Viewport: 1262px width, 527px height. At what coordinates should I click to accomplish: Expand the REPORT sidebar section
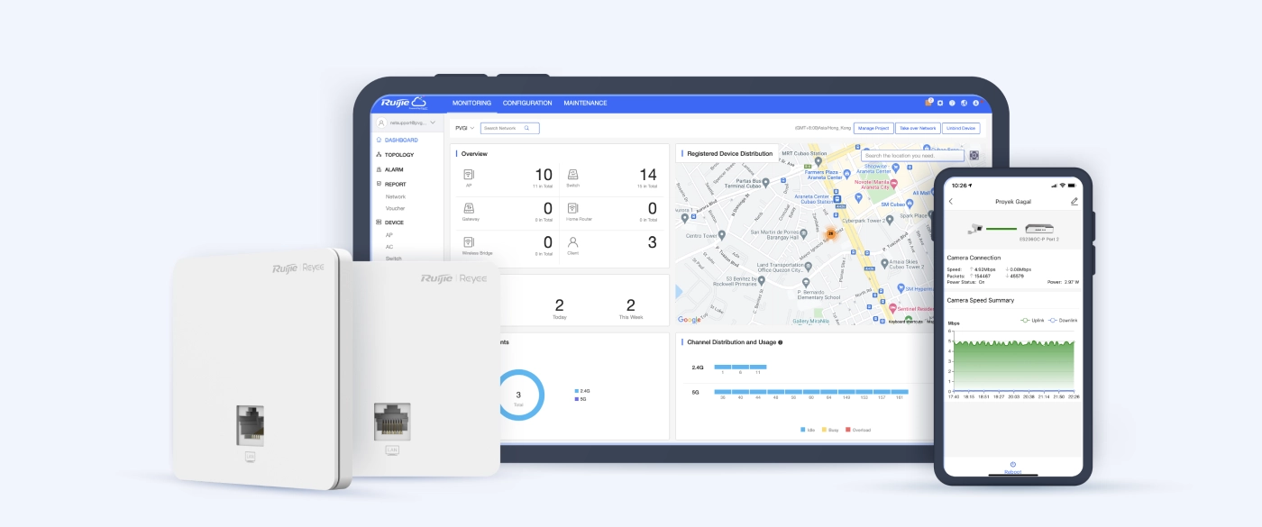(x=396, y=184)
